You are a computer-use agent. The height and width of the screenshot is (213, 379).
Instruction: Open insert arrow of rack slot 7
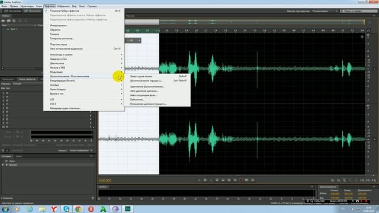[91, 116]
